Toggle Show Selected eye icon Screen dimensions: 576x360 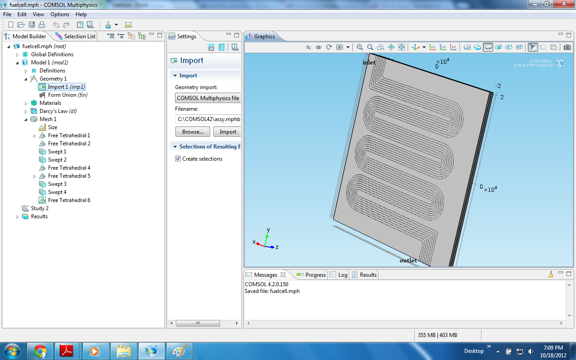319,47
